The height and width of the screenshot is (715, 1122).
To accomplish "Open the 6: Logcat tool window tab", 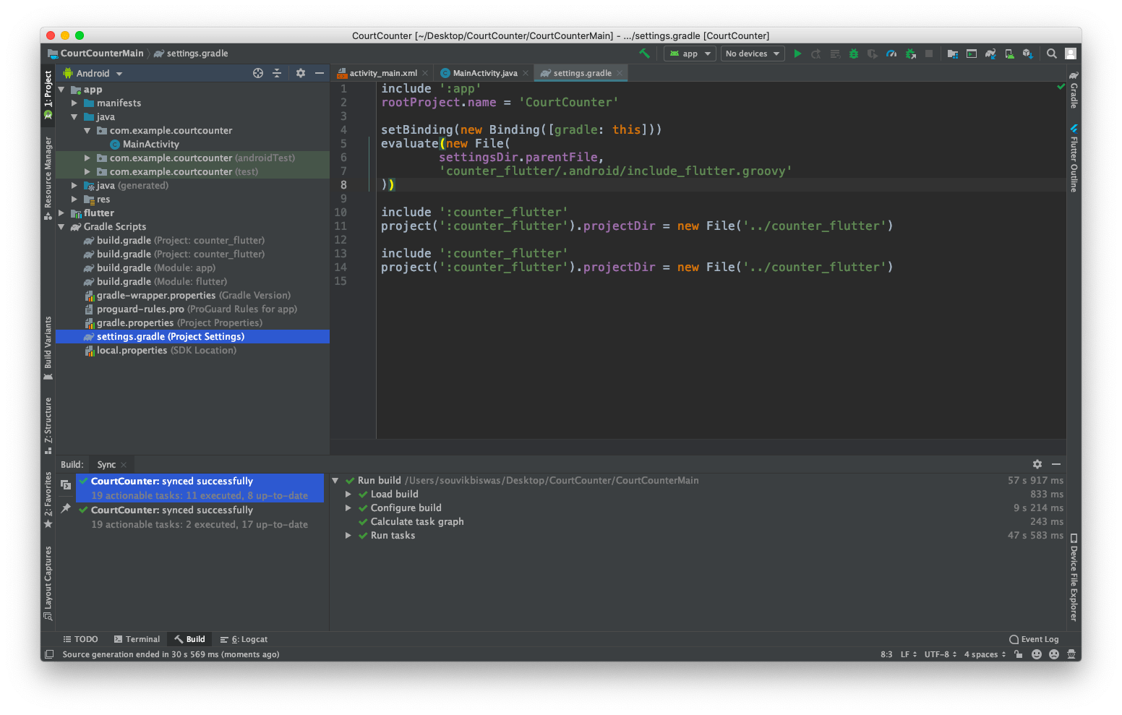I will [x=244, y=639].
